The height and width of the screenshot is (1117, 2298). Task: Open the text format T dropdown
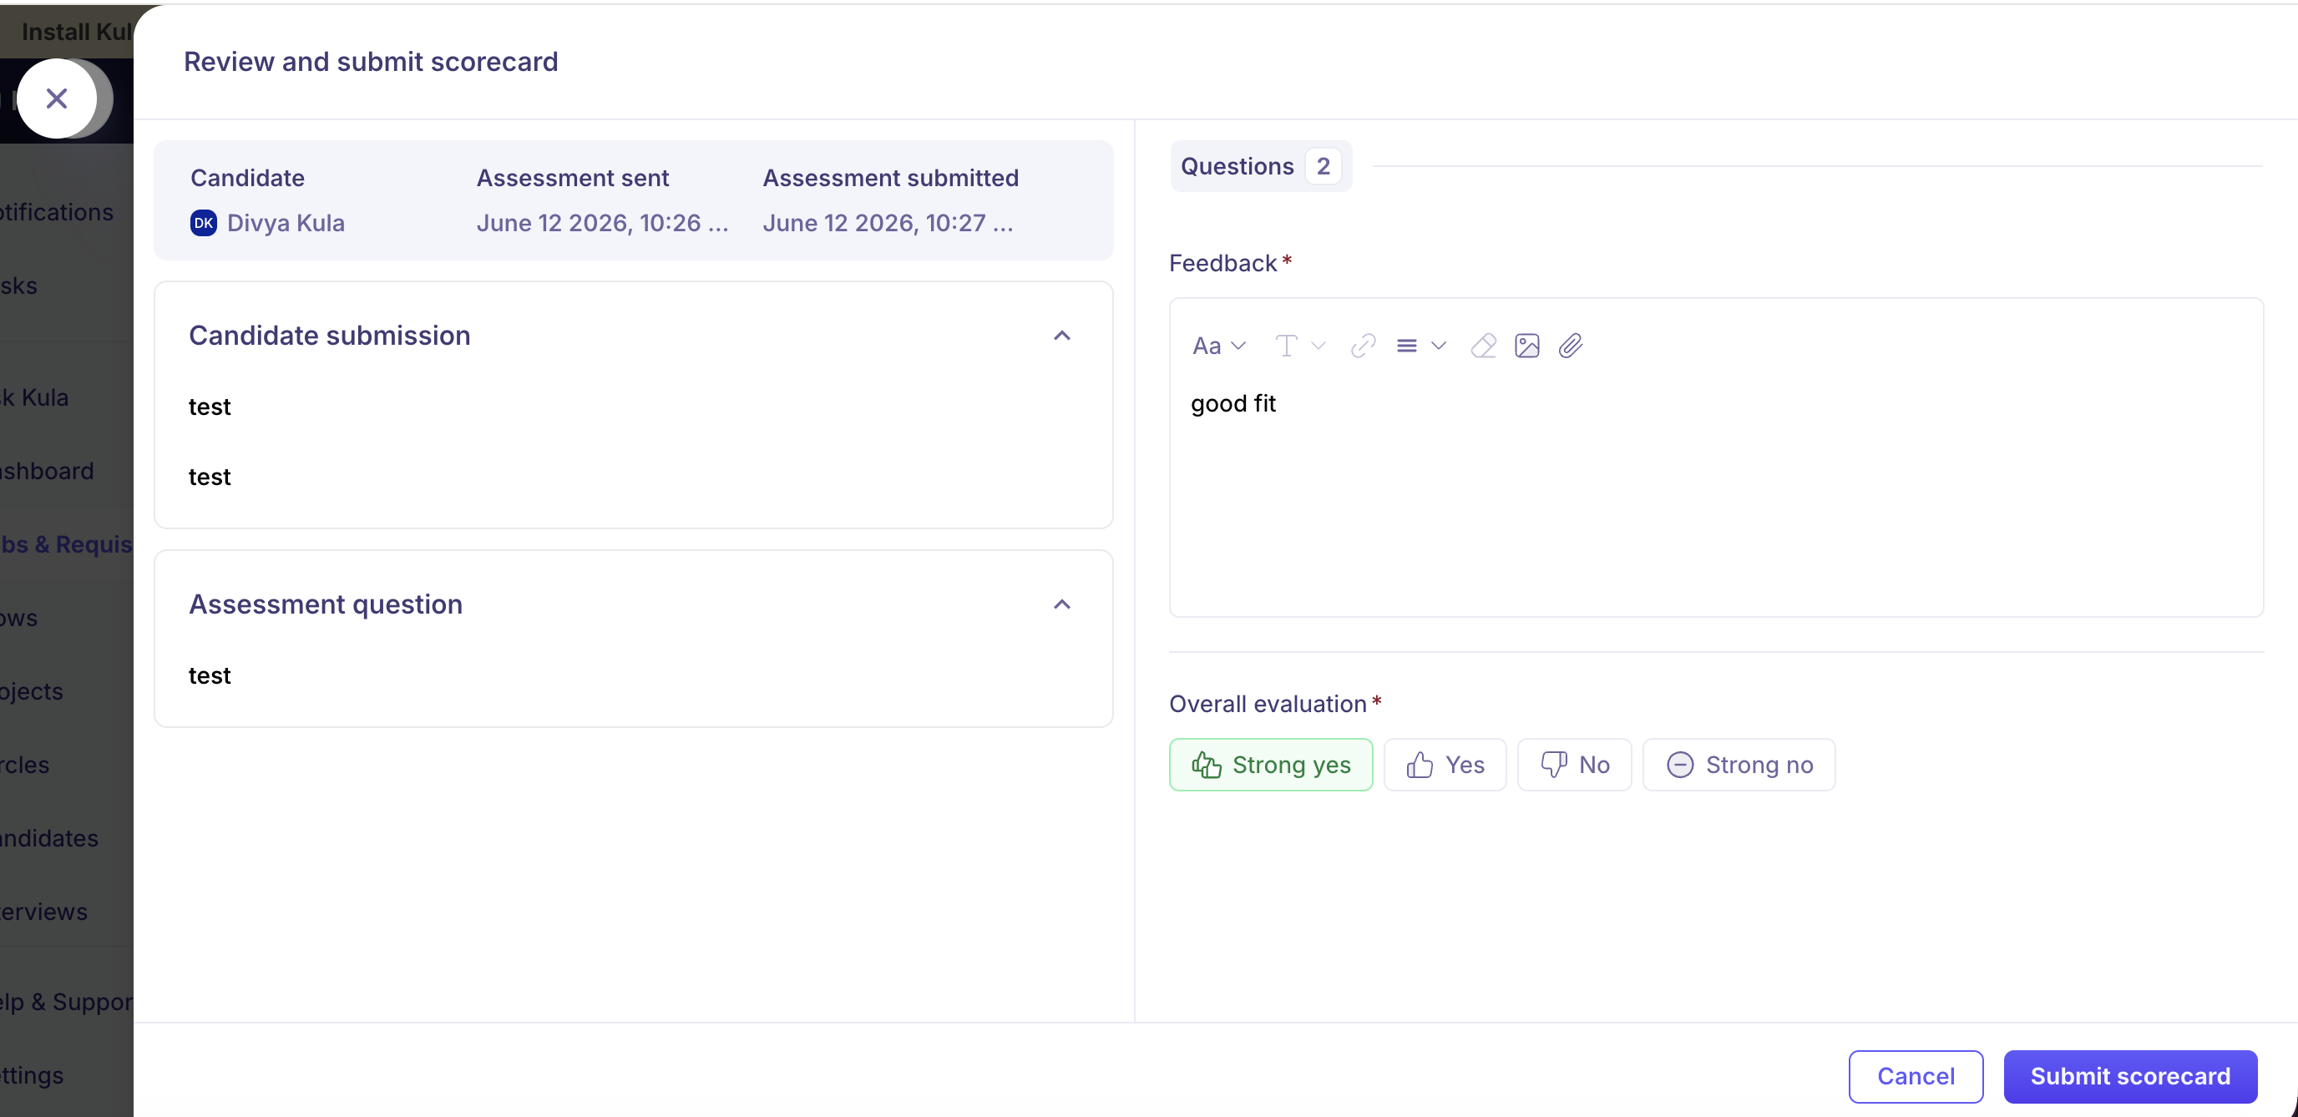pyautogui.click(x=1300, y=346)
